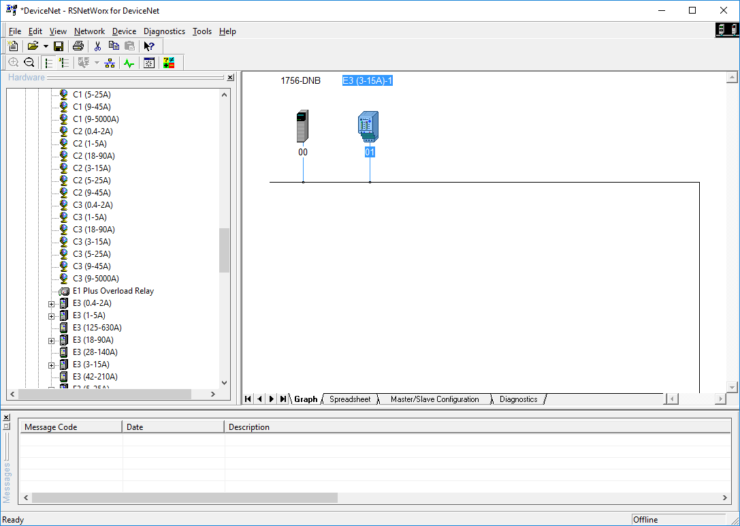Click the grayed-out browse network icon
The image size is (740, 526).
84,62
